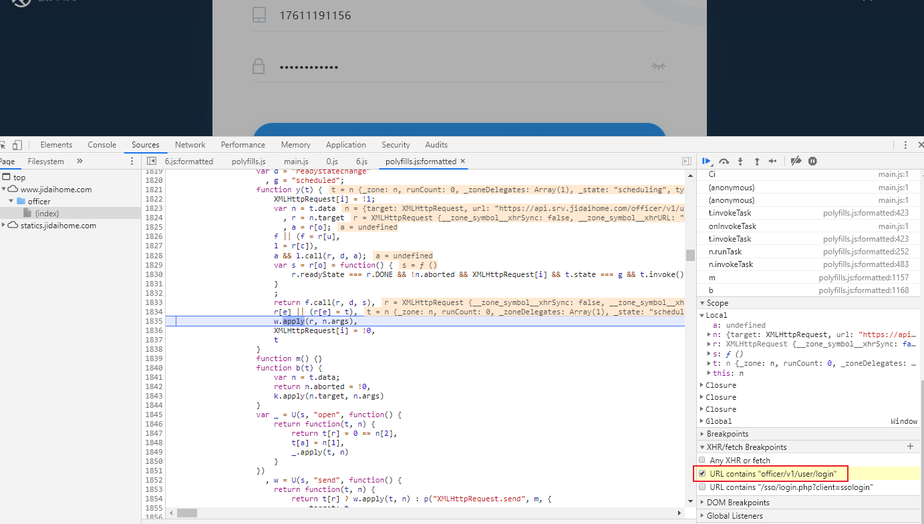Toggle device toolbar icon
This screenshot has width=924, height=524.
(x=17, y=145)
